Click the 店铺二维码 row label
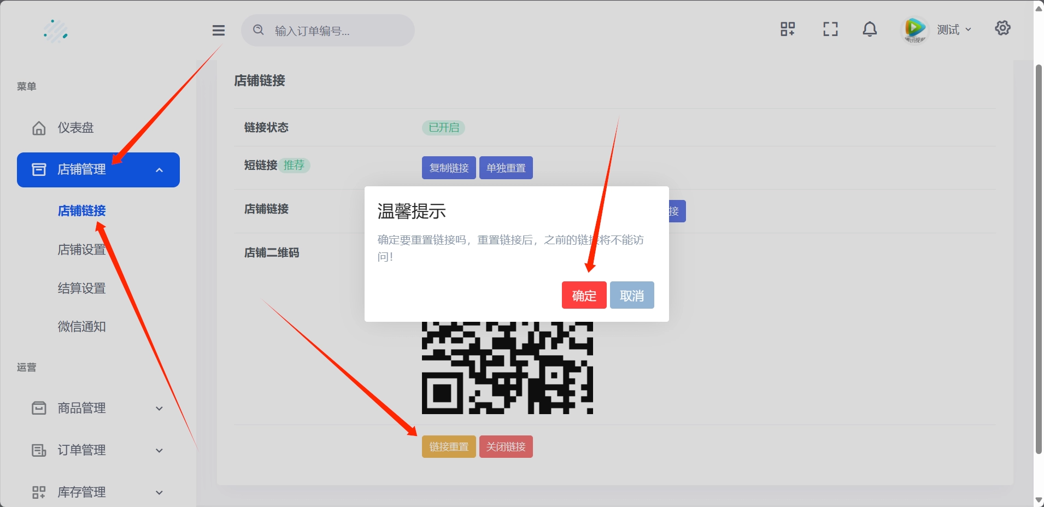This screenshot has height=507, width=1044. (272, 253)
